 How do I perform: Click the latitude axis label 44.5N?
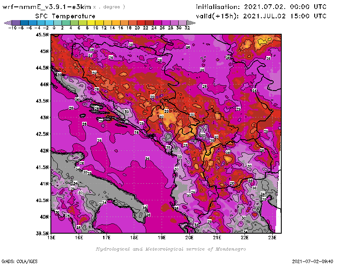42,68
